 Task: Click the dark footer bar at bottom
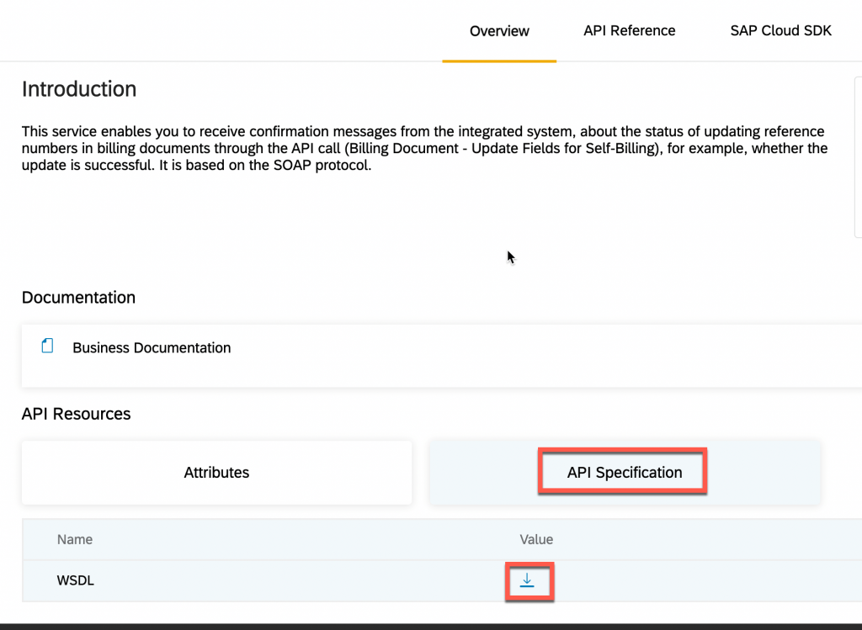pos(431,627)
